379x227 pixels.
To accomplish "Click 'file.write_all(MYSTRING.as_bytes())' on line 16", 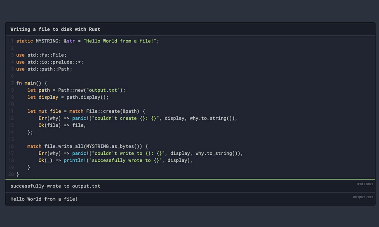I will pos(93,146).
